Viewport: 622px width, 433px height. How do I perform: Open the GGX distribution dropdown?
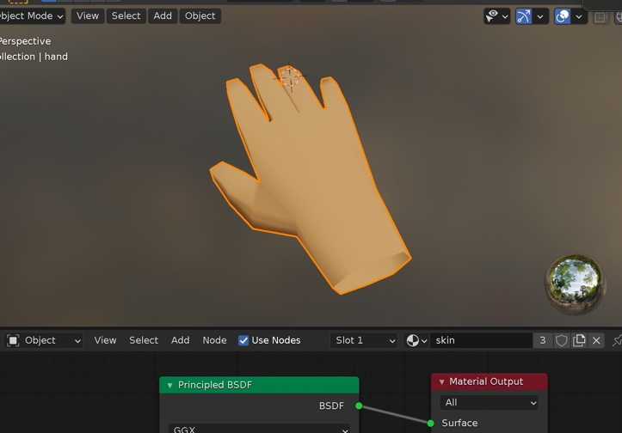click(261, 429)
